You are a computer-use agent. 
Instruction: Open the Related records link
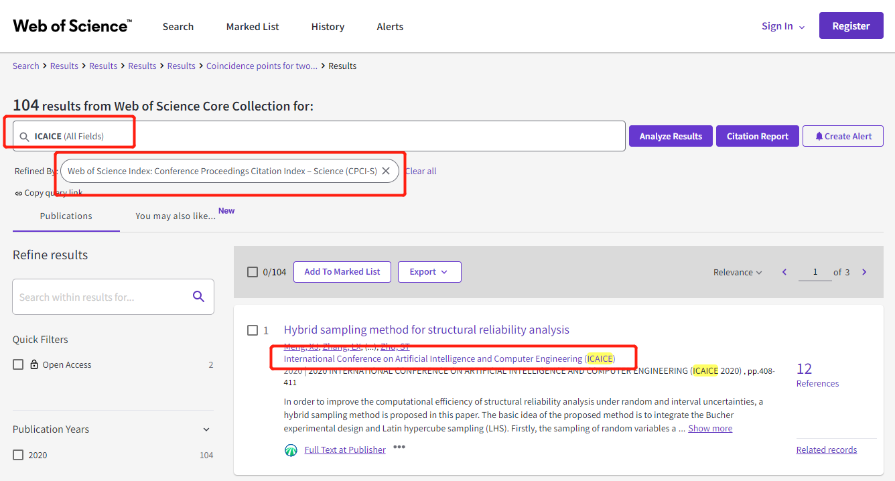(x=827, y=450)
